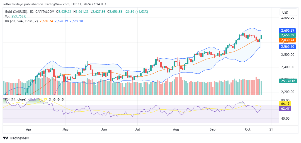
Task: Click the yellow 66.19 RSI average label
Action: point(285,104)
